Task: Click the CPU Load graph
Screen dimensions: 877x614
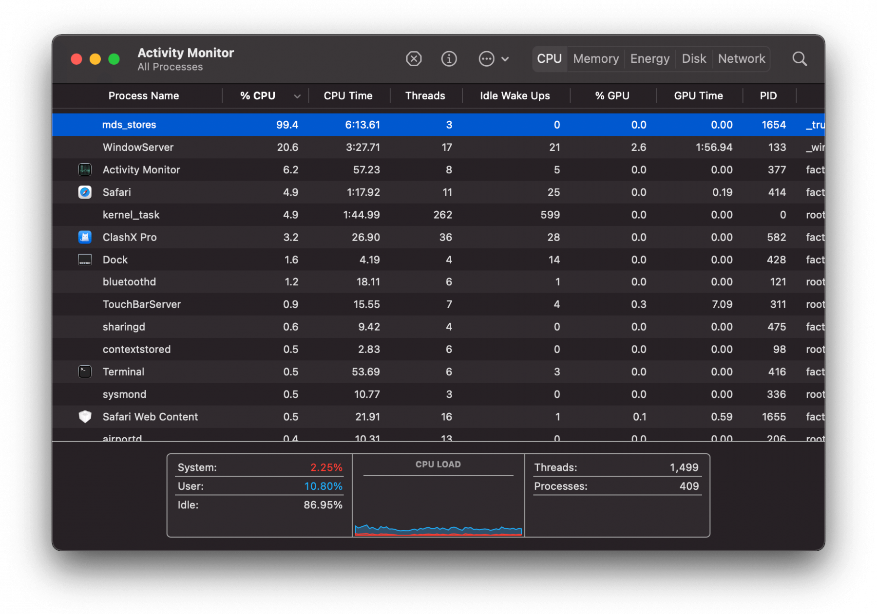Action: point(438,506)
